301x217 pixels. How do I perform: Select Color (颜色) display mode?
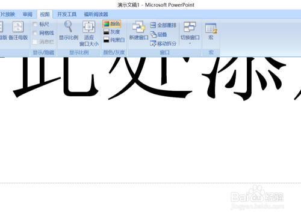coord(112,24)
